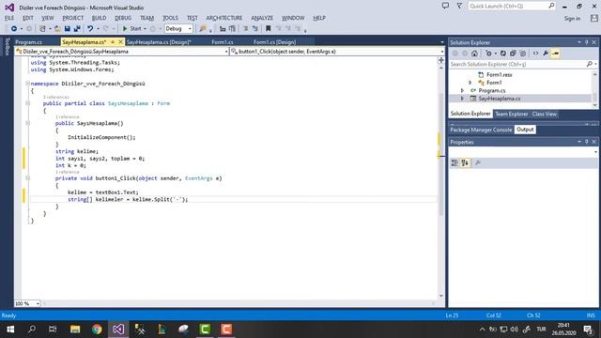Click the Navigate Backward icon

[14, 29]
